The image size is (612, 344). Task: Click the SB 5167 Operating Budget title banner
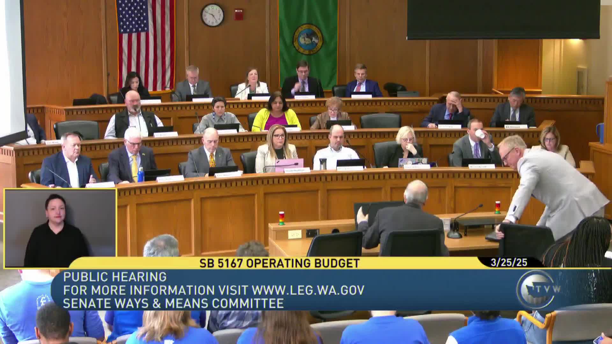(280, 263)
